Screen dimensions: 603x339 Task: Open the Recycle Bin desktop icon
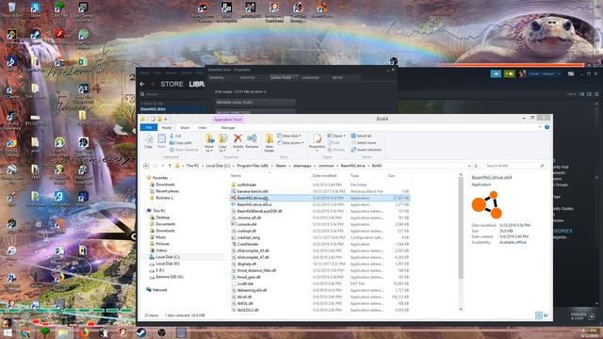click(x=11, y=9)
